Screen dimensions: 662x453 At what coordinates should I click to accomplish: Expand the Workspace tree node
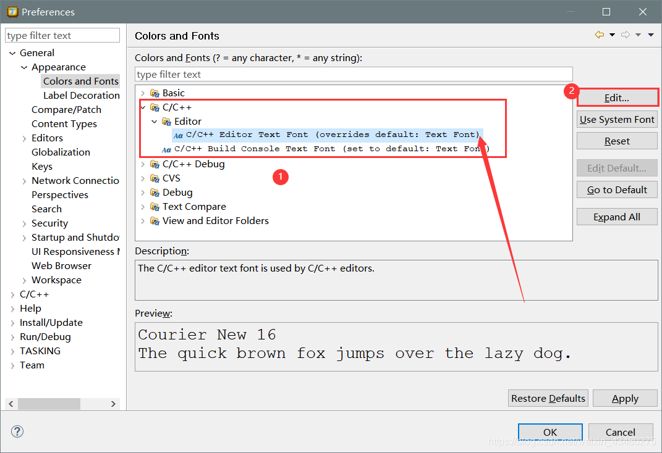[x=24, y=280]
